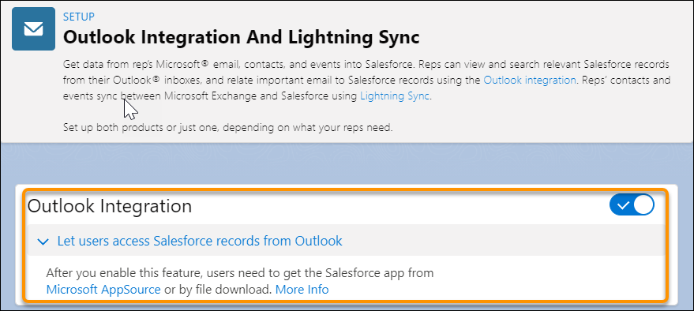Click the Outlook Integration And Lightning Sync heading
The height and width of the screenshot is (311, 694).
242,37
